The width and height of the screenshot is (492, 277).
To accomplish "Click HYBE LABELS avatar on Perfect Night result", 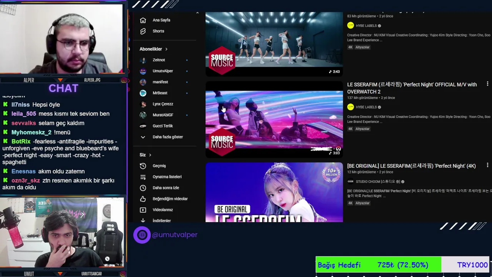I will 351,107.
